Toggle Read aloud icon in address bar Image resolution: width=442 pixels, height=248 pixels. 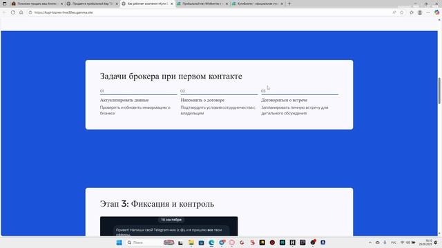(x=394, y=12)
